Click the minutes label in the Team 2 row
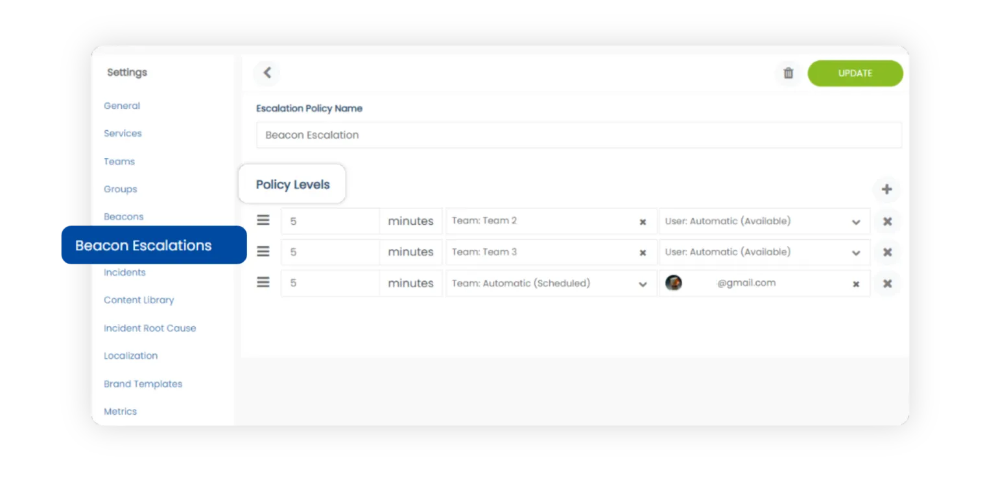Image resolution: width=996 pixels, height=482 pixels. click(410, 221)
